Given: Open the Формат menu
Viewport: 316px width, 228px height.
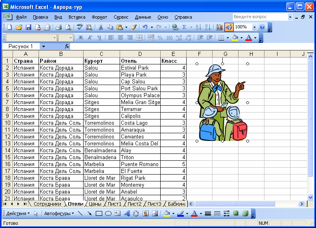Looking at the screenshot, I should [99, 17].
